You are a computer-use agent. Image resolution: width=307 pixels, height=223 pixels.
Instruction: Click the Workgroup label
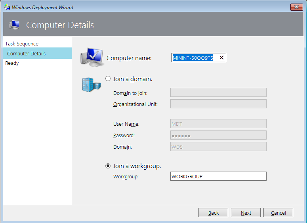click(x=126, y=177)
